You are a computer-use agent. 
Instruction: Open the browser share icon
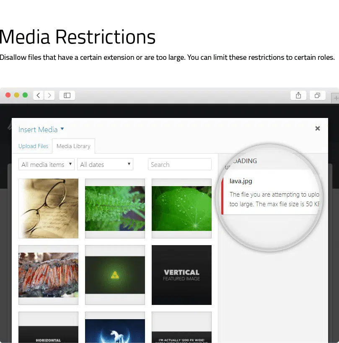coord(298,95)
